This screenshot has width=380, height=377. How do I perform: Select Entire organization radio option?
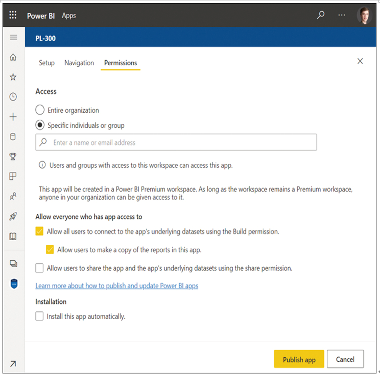pyautogui.click(x=40, y=110)
